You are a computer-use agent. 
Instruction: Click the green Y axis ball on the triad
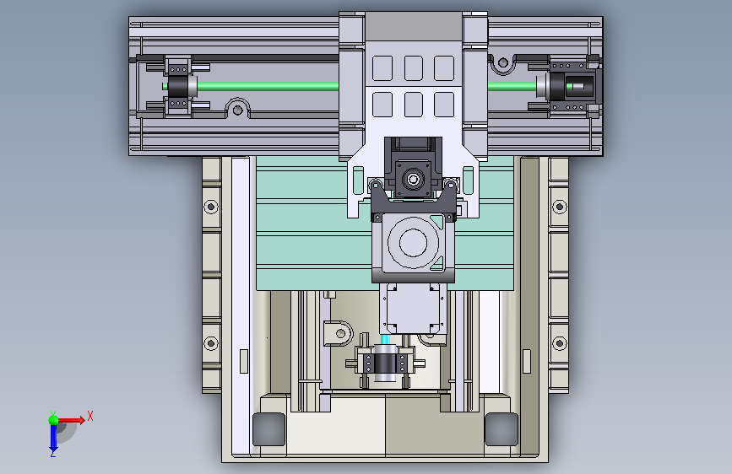[53, 420]
